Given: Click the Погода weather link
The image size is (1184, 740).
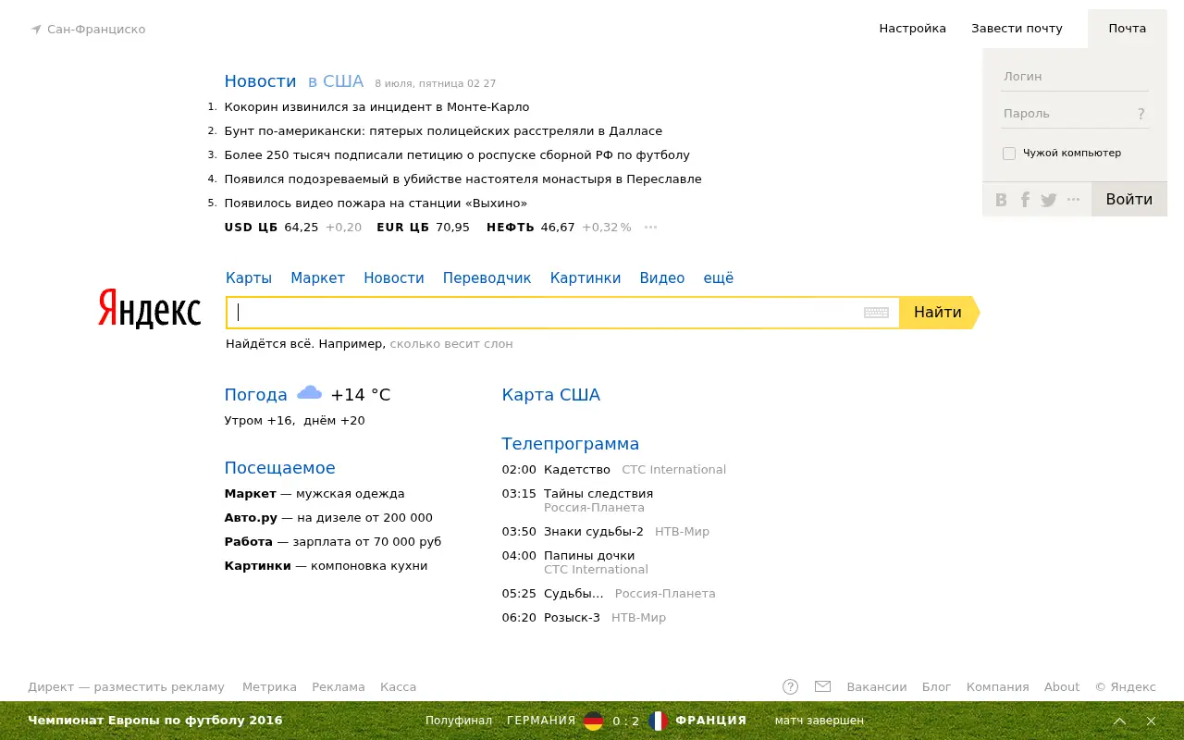Looking at the screenshot, I should click(x=255, y=395).
